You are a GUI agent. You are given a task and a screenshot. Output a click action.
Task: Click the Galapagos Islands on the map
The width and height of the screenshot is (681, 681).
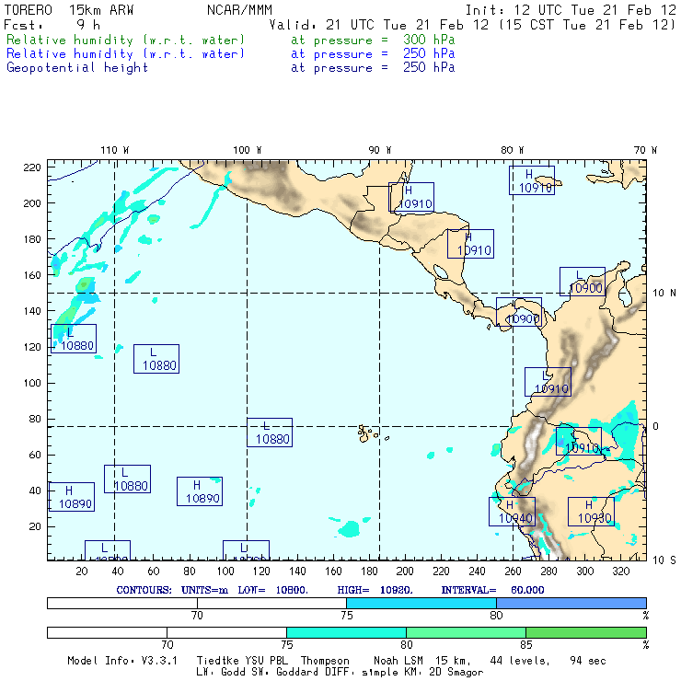tap(364, 433)
